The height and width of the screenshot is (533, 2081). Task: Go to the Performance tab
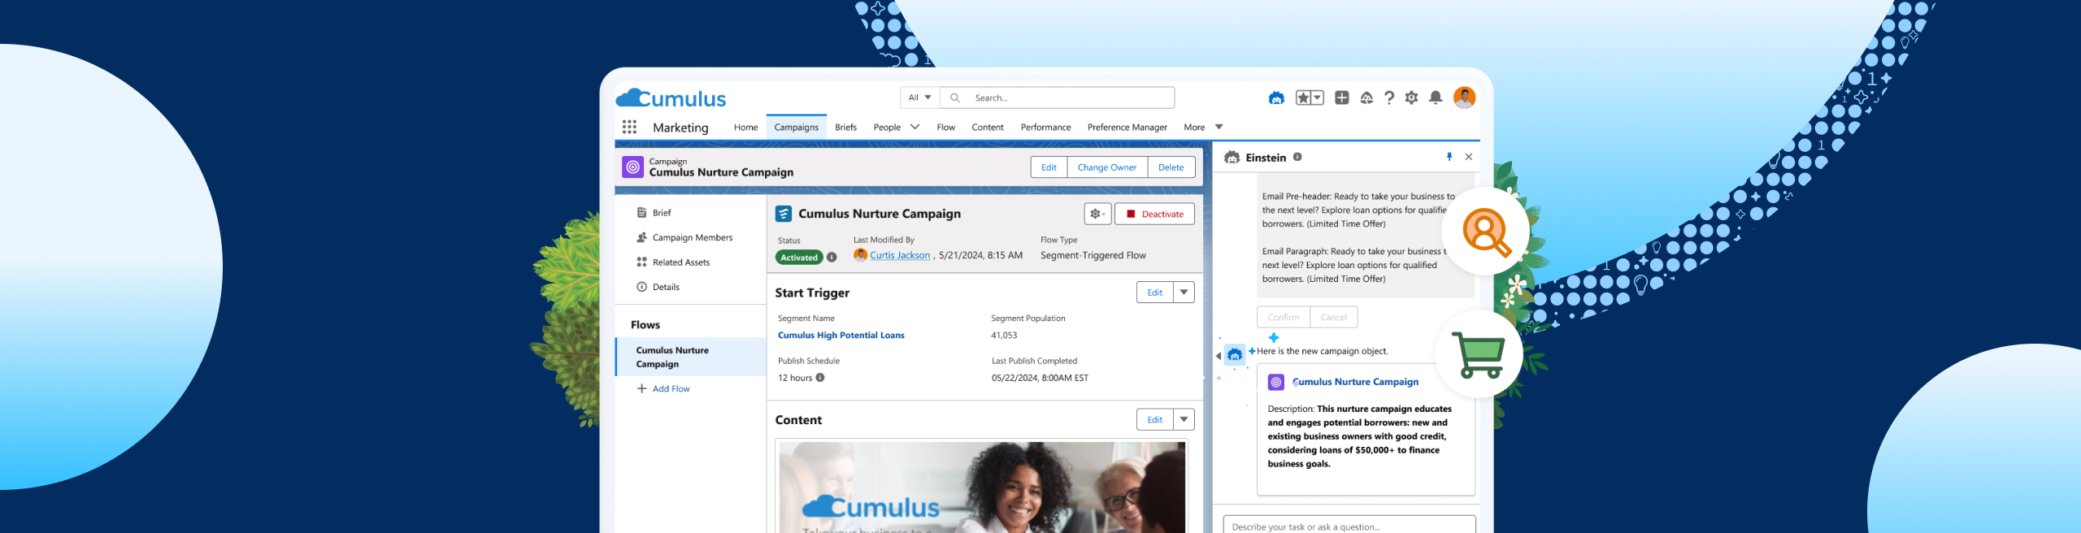pos(1045,128)
